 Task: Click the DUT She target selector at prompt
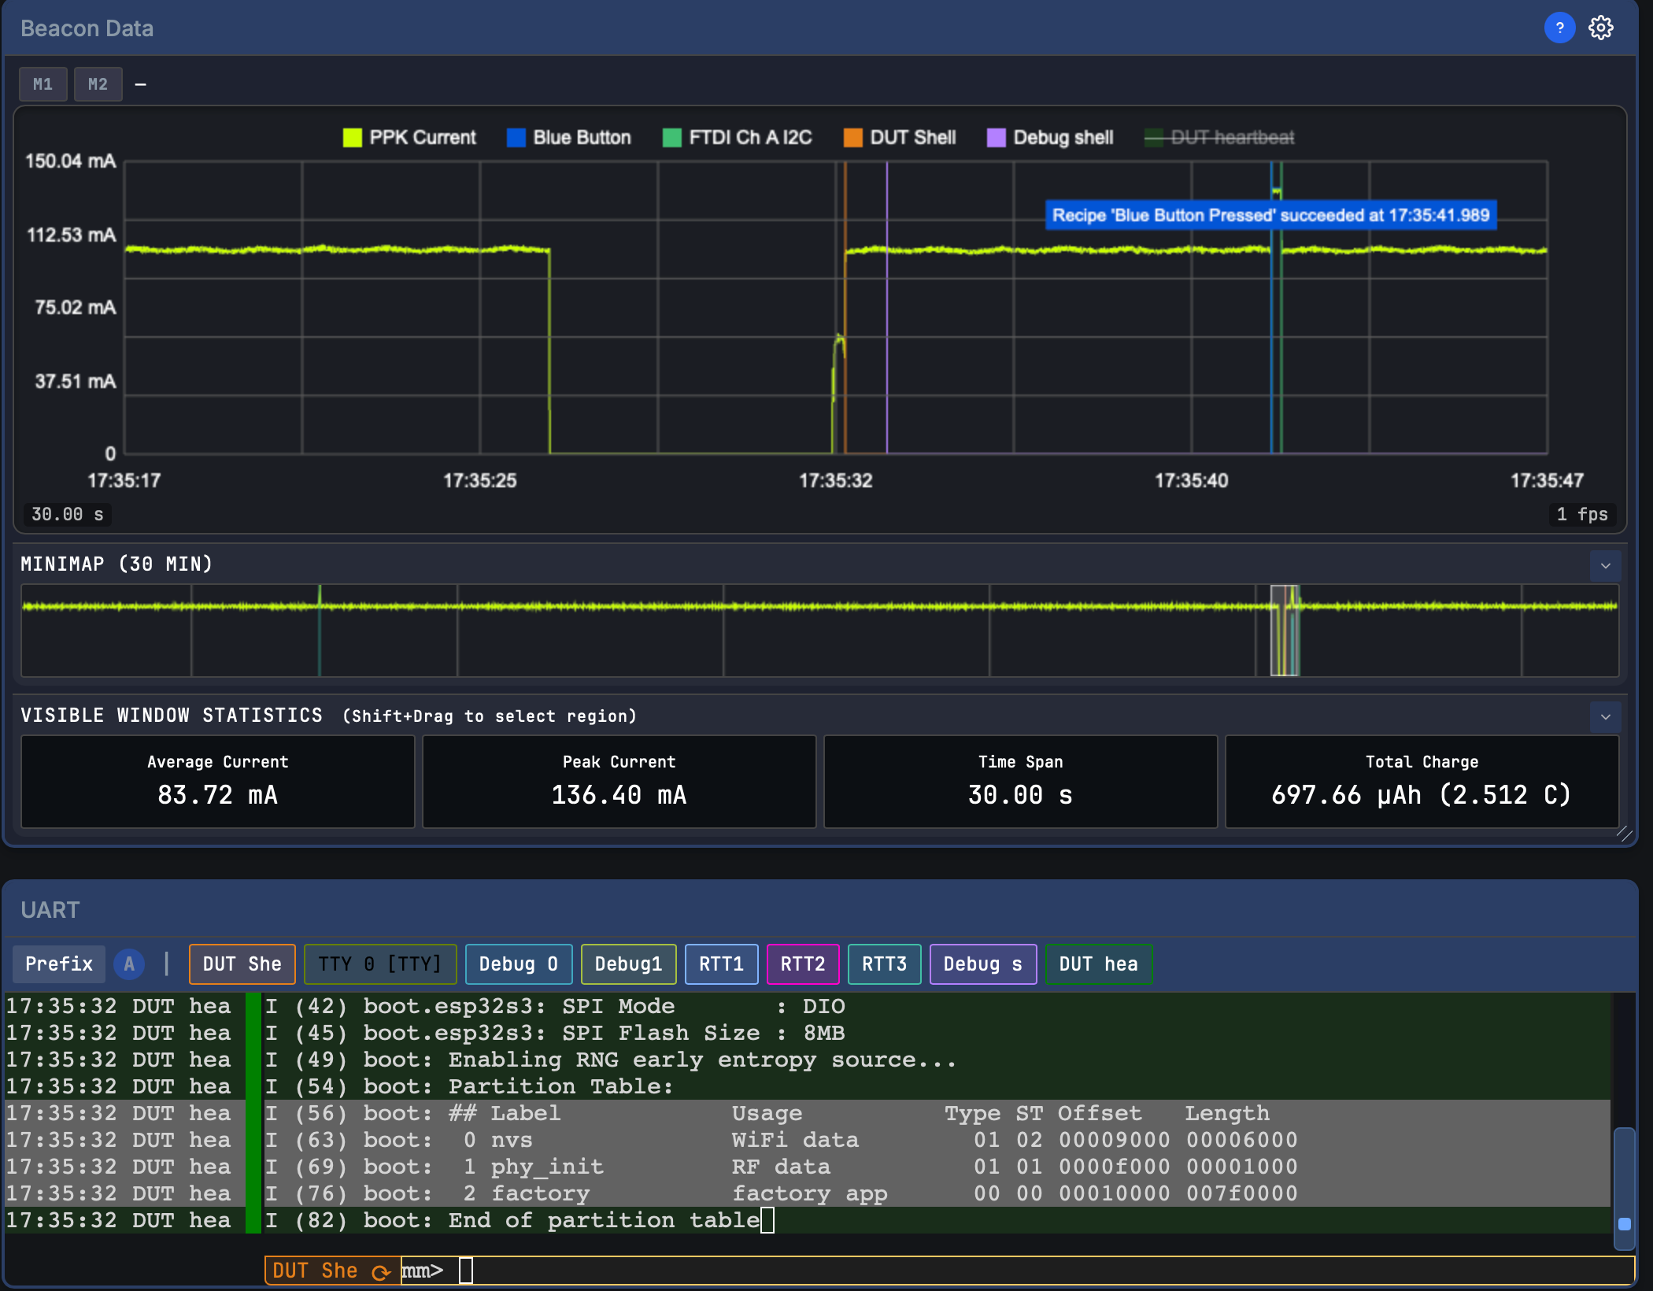[x=332, y=1271]
